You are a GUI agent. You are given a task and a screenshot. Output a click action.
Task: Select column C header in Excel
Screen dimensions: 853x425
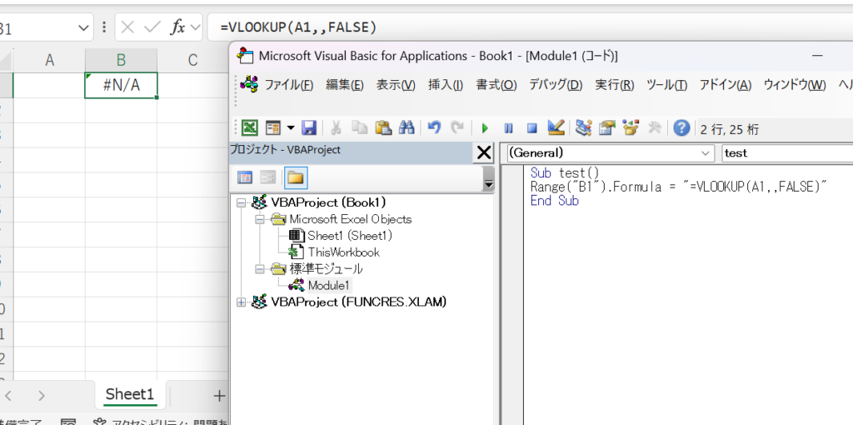pyautogui.click(x=192, y=60)
